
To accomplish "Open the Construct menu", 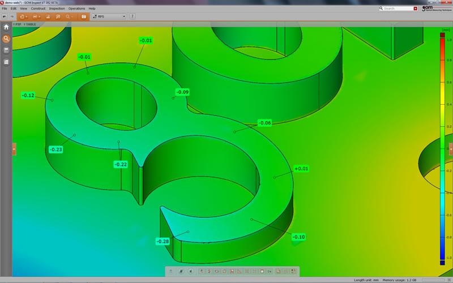I will pyautogui.click(x=38, y=8).
